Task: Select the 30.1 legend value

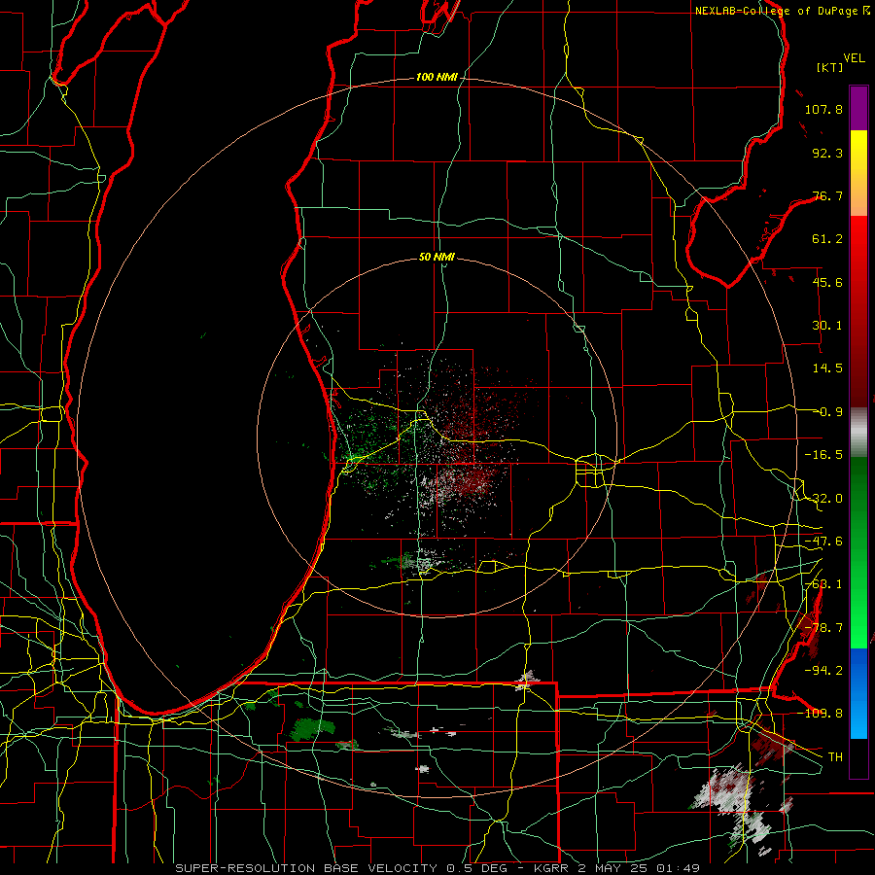Action: coord(827,326)
